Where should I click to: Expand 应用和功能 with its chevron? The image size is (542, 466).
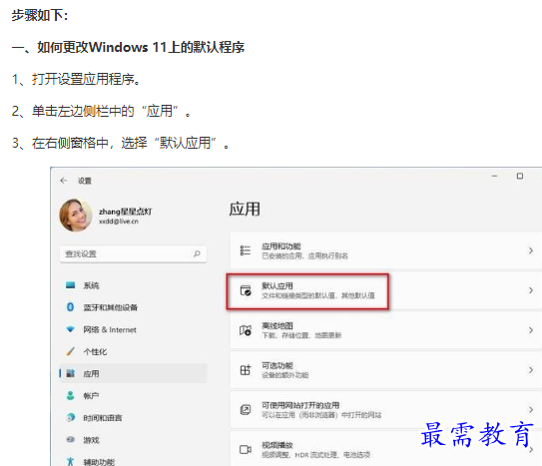click(x=531, y=250)
